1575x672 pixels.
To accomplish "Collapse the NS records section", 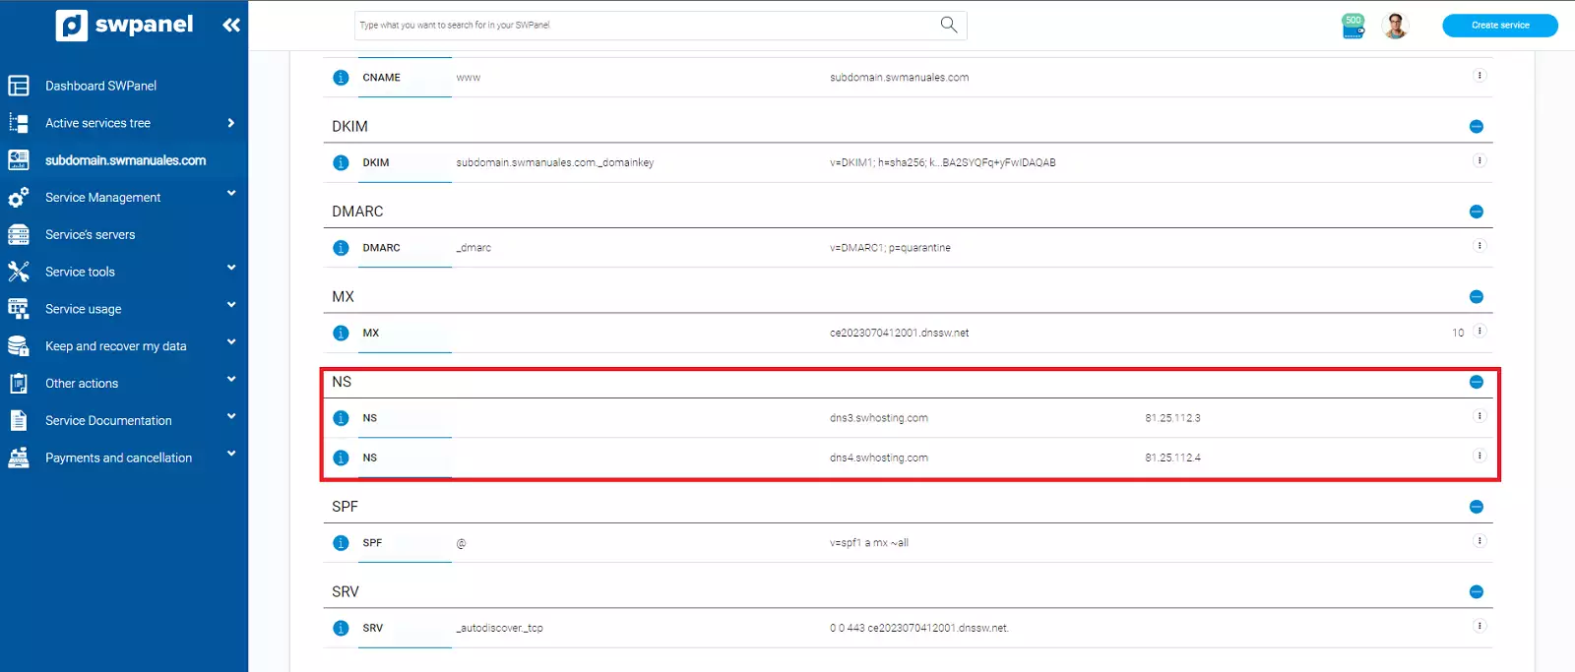I will [1476, 382].
